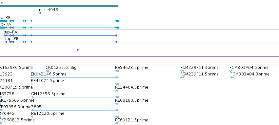Select the FGM229F11.5prime double-arrow glyph
The image size is (279, 125).
(182, 77)
